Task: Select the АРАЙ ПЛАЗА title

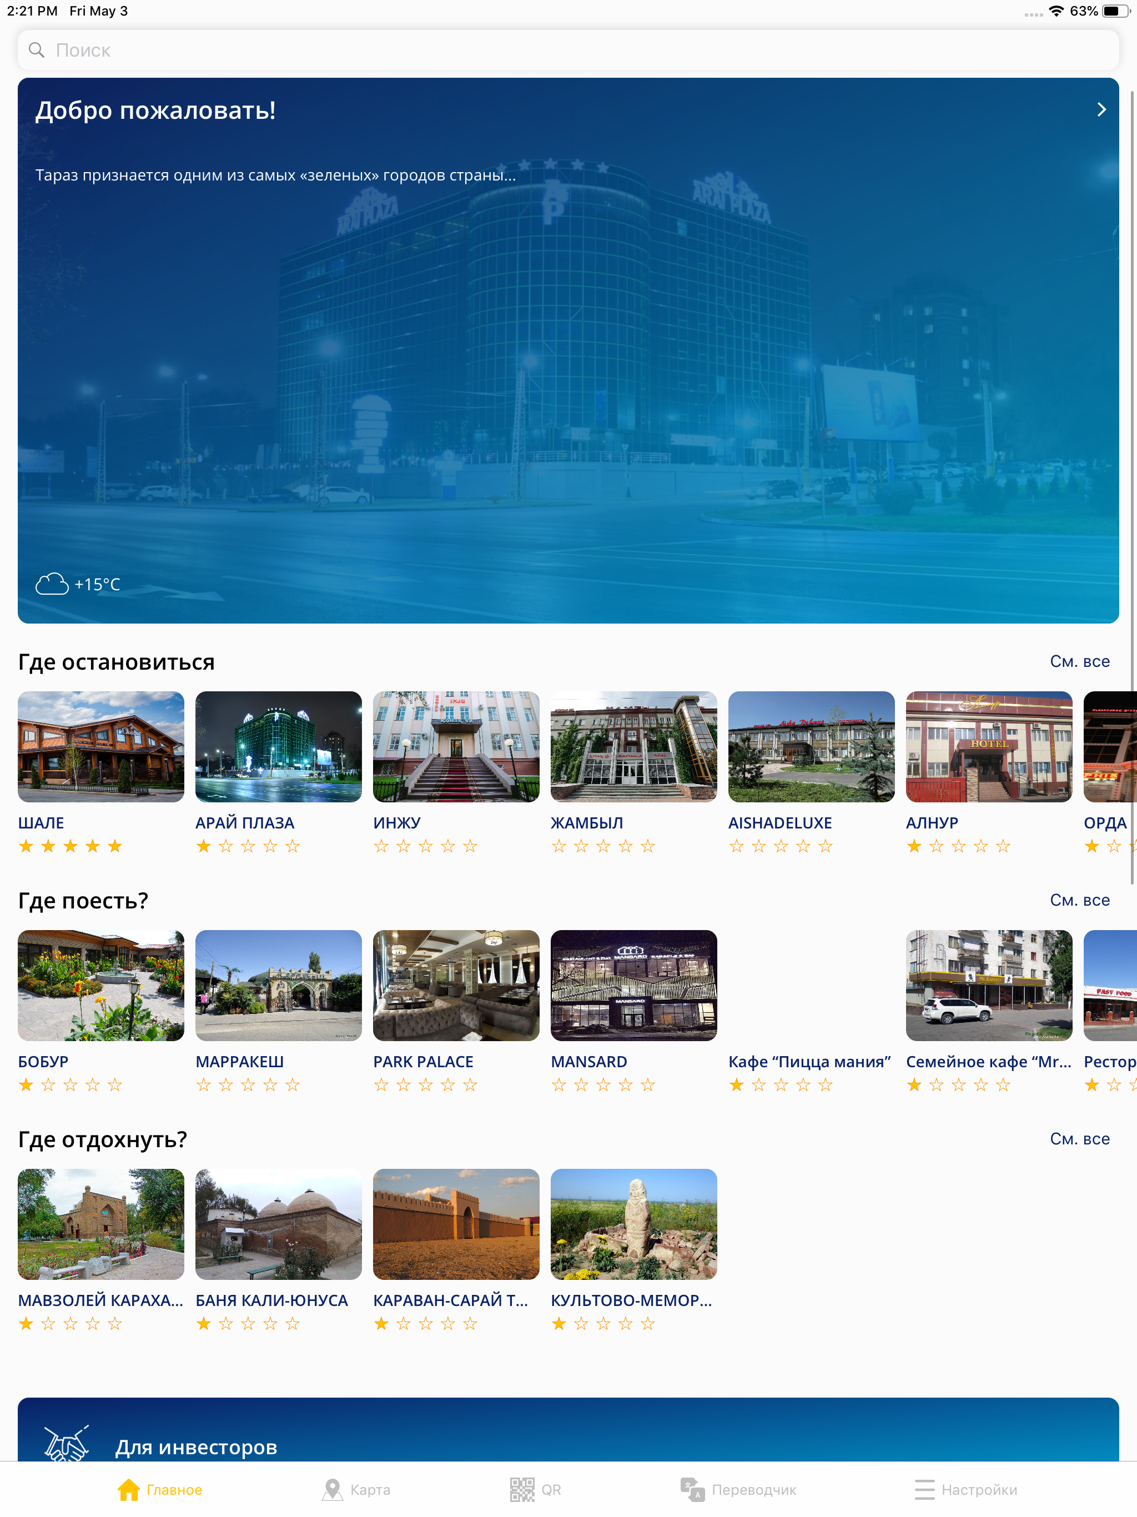Action: 245,823
